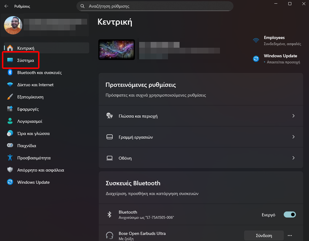Screen dimensions: 309x241
Task: Click the Λογαριασμοί person icon
Action: (x=10, y=121)
